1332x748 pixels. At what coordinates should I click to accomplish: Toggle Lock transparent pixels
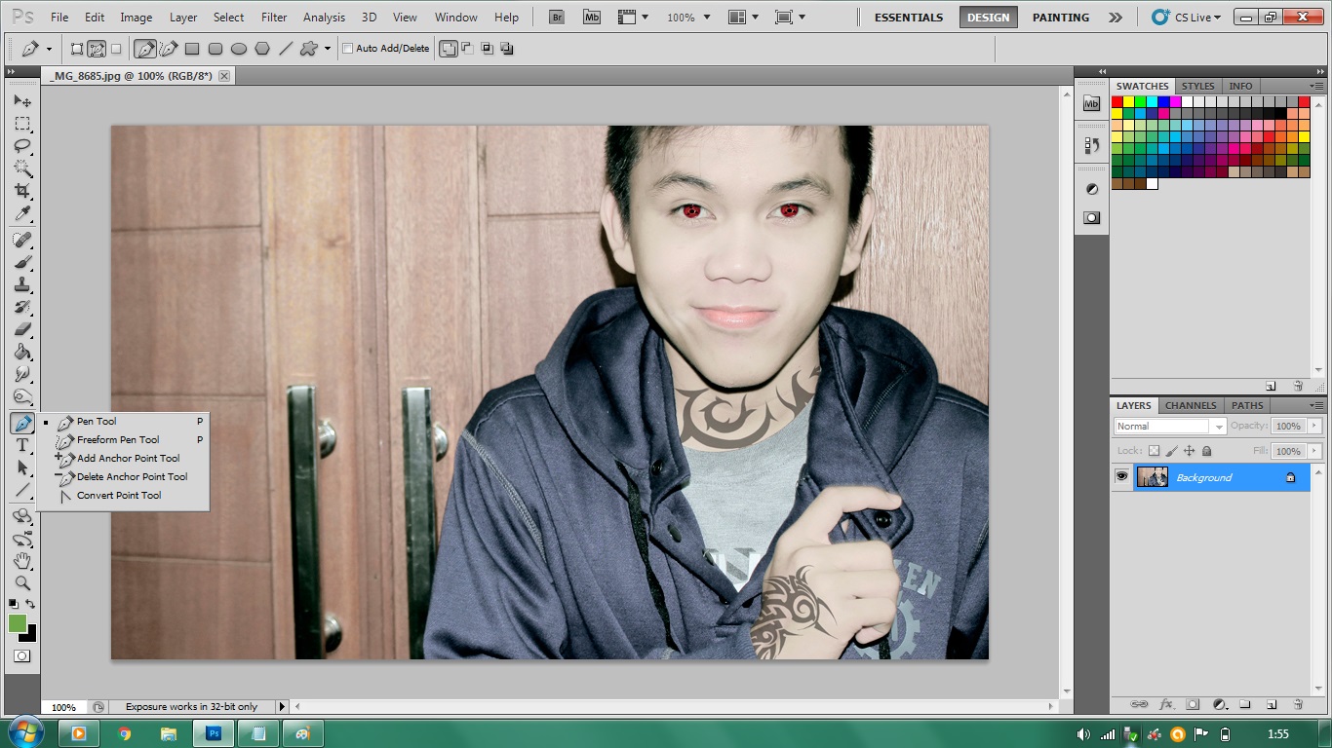click(1155, 451)
